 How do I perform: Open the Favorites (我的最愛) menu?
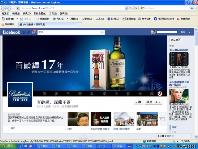40,14
